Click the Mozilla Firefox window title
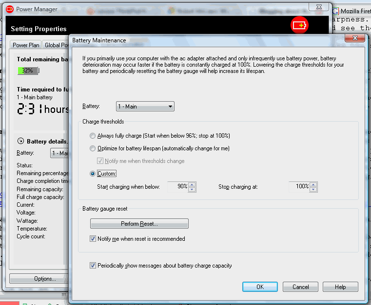 355,11
